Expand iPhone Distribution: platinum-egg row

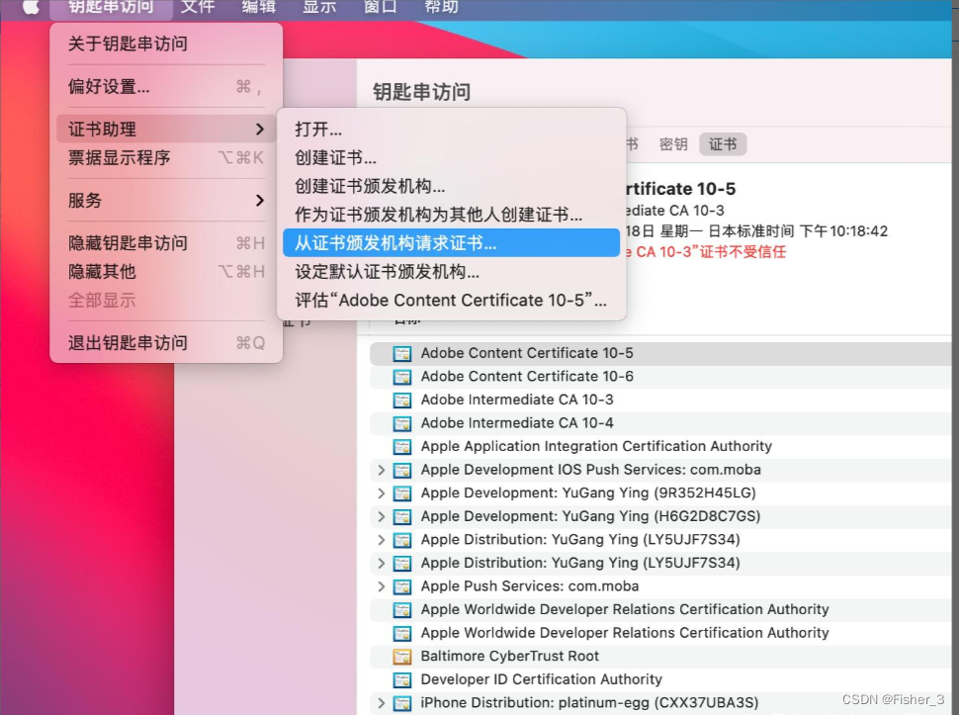(x=381, y=703)
